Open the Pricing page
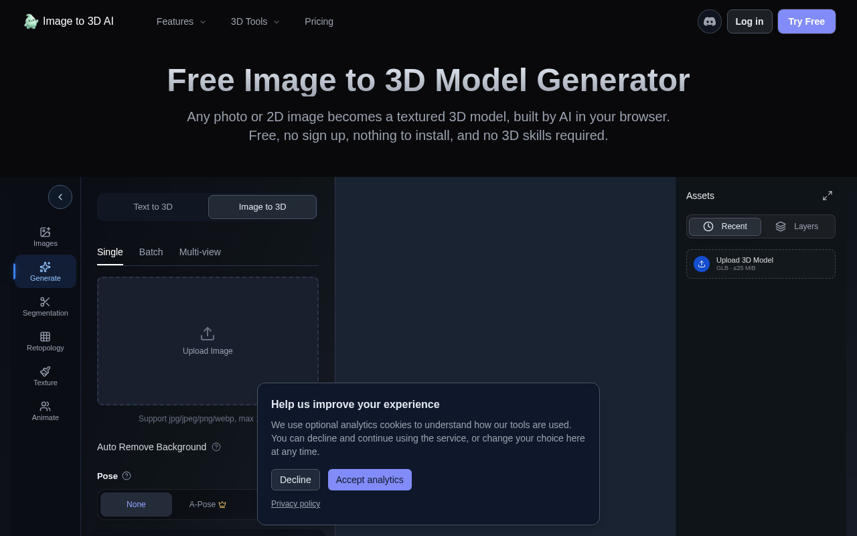The image size is (857, 536). coord(319,21)
